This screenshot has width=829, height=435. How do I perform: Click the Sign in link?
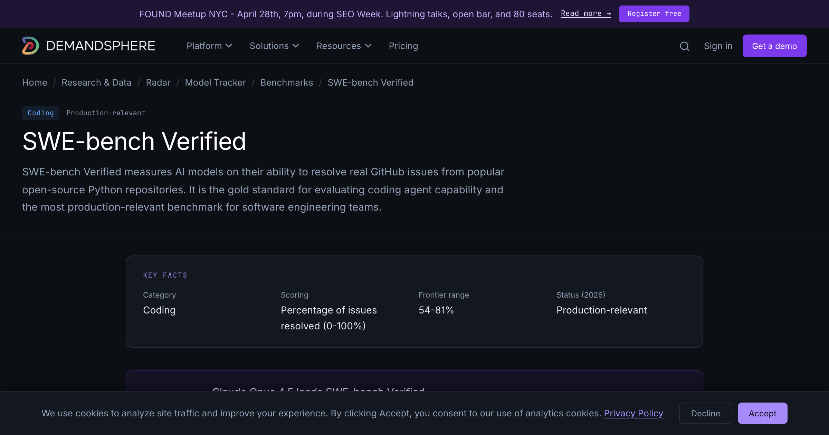(718, 46)
